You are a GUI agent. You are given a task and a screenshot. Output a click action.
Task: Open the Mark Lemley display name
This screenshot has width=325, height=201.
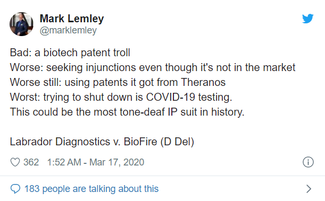pyautogui.click(x=72, y=19)
